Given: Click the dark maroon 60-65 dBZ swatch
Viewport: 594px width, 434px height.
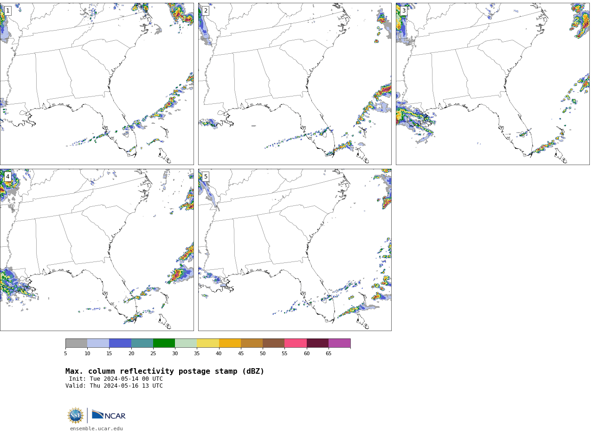Looking at the screenshot, I should click(x=317, y=343).
